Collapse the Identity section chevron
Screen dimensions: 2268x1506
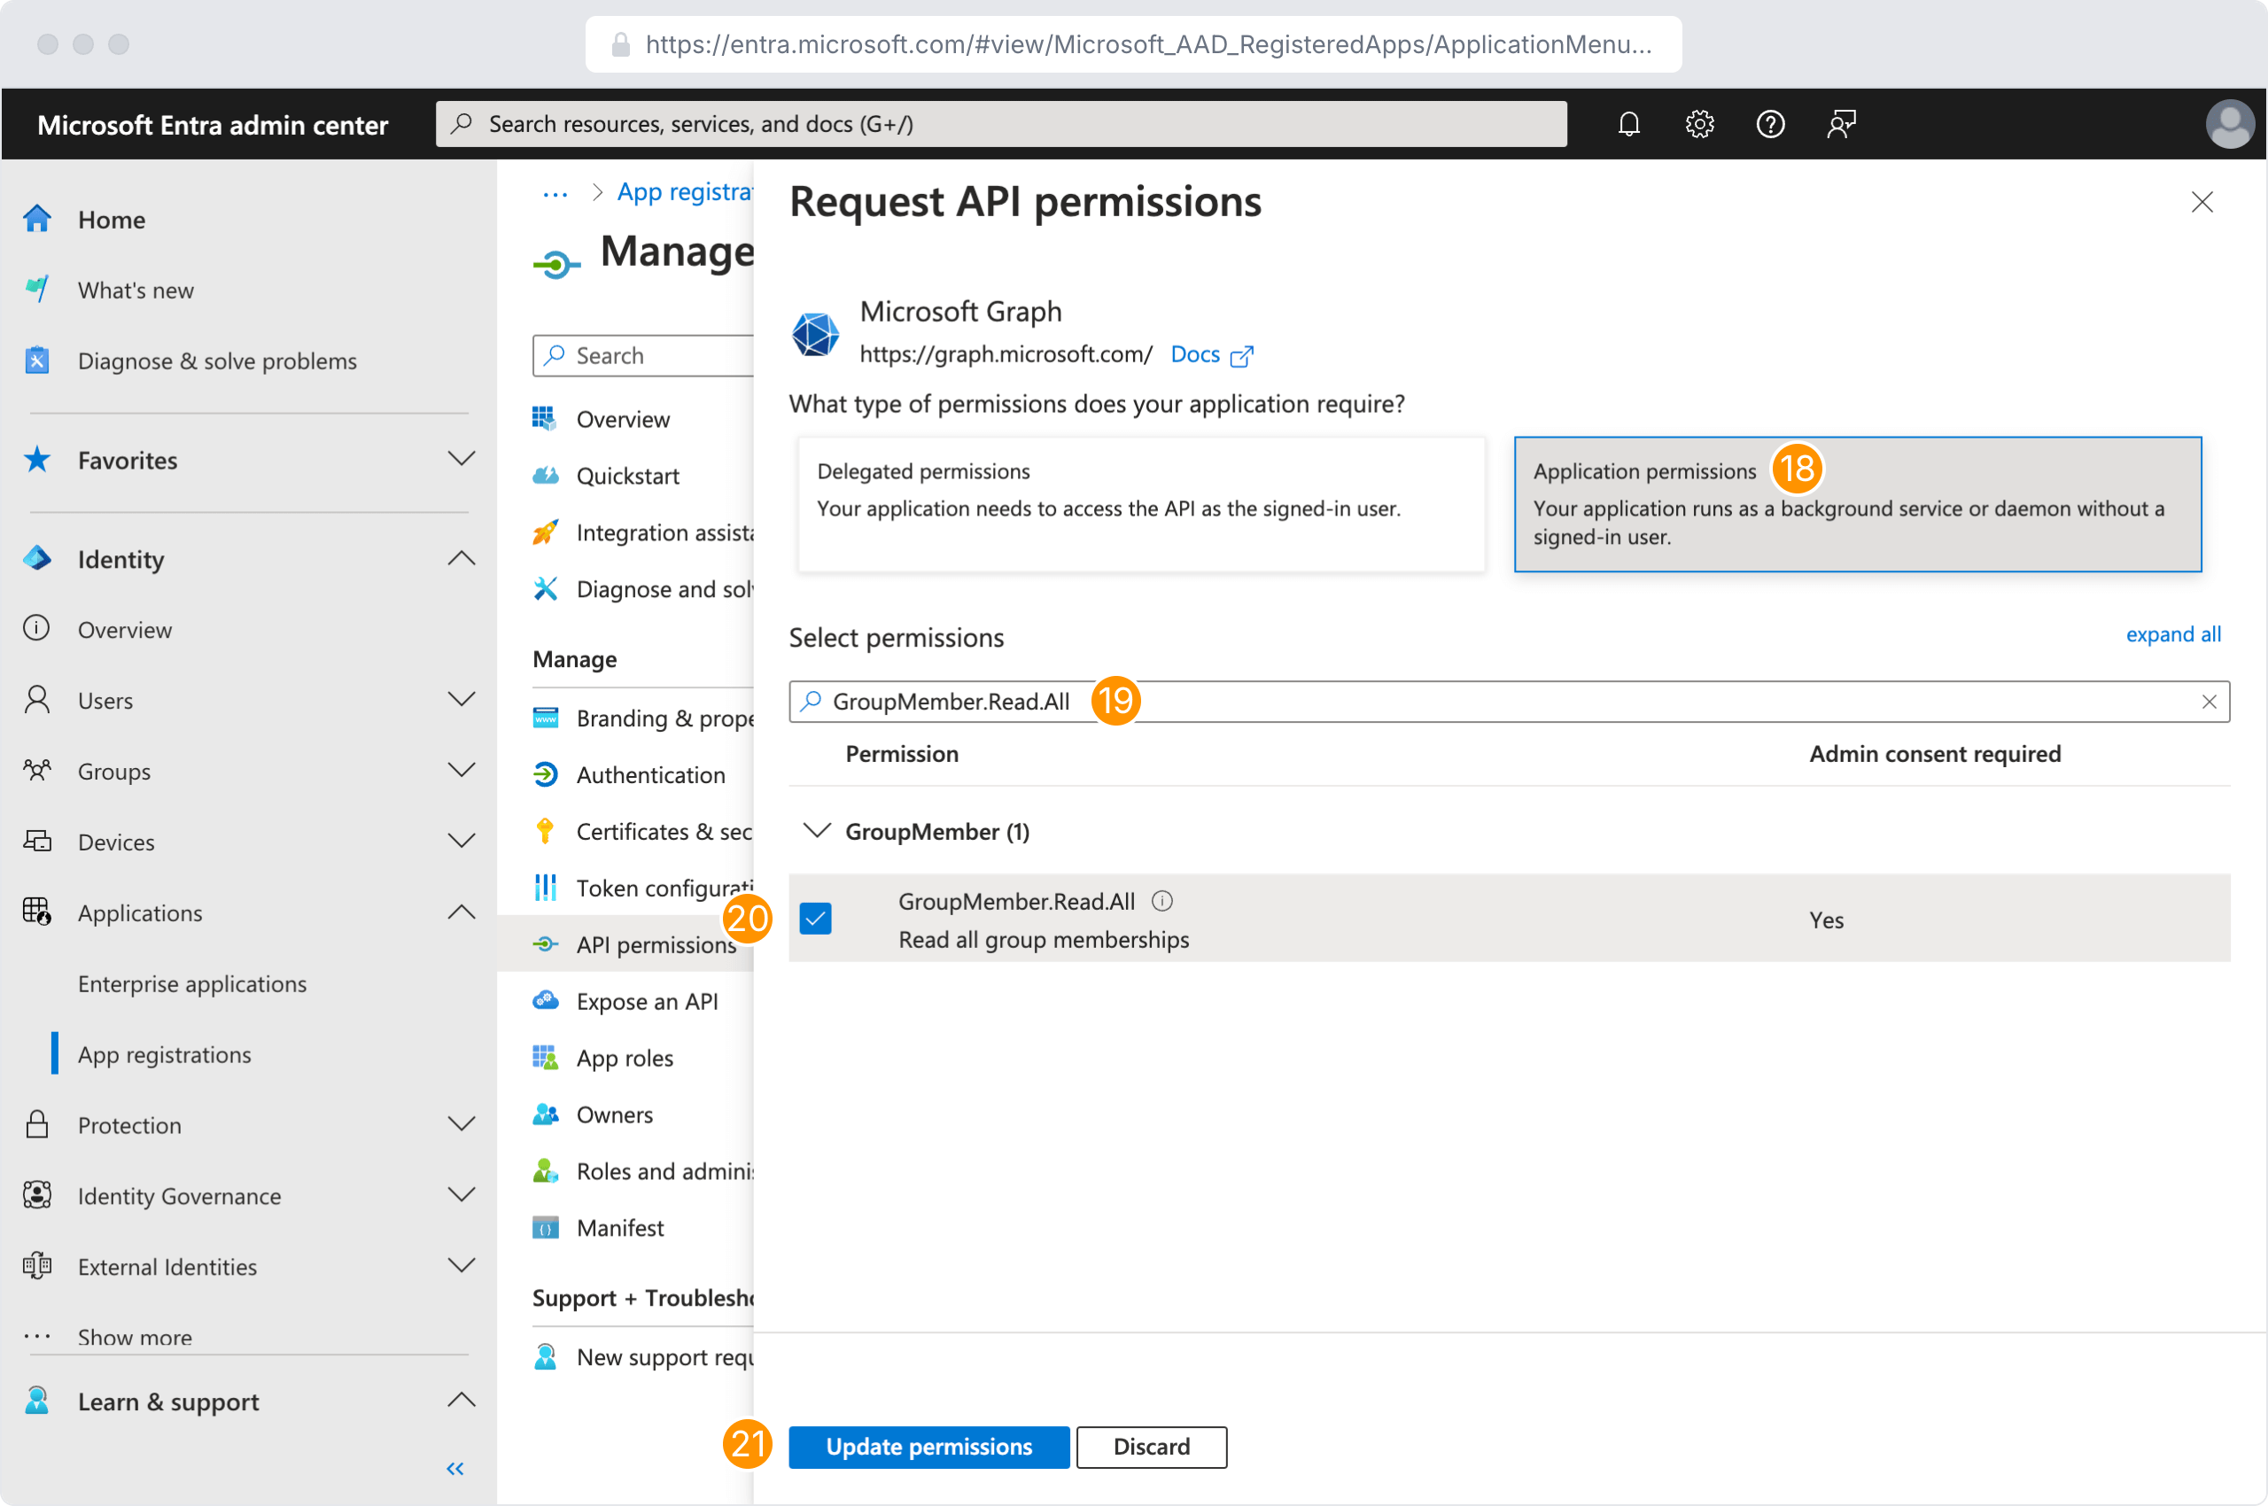point(461,559)
